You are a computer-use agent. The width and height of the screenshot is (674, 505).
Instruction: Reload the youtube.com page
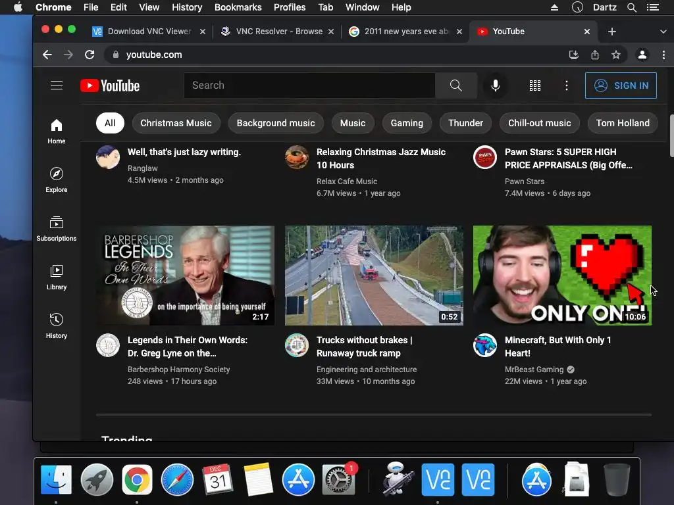tap(90, 55)
